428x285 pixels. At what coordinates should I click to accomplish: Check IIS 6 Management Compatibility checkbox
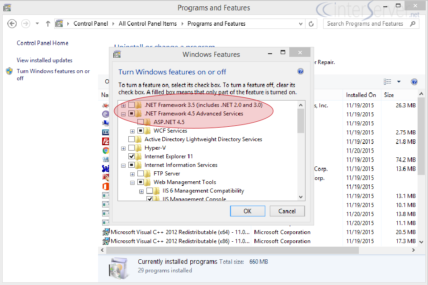tap(150, 191)
